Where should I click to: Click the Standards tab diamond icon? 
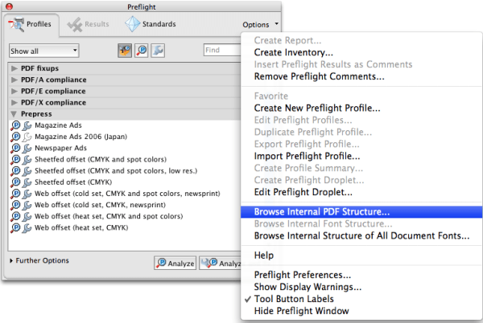pos(133,24)
